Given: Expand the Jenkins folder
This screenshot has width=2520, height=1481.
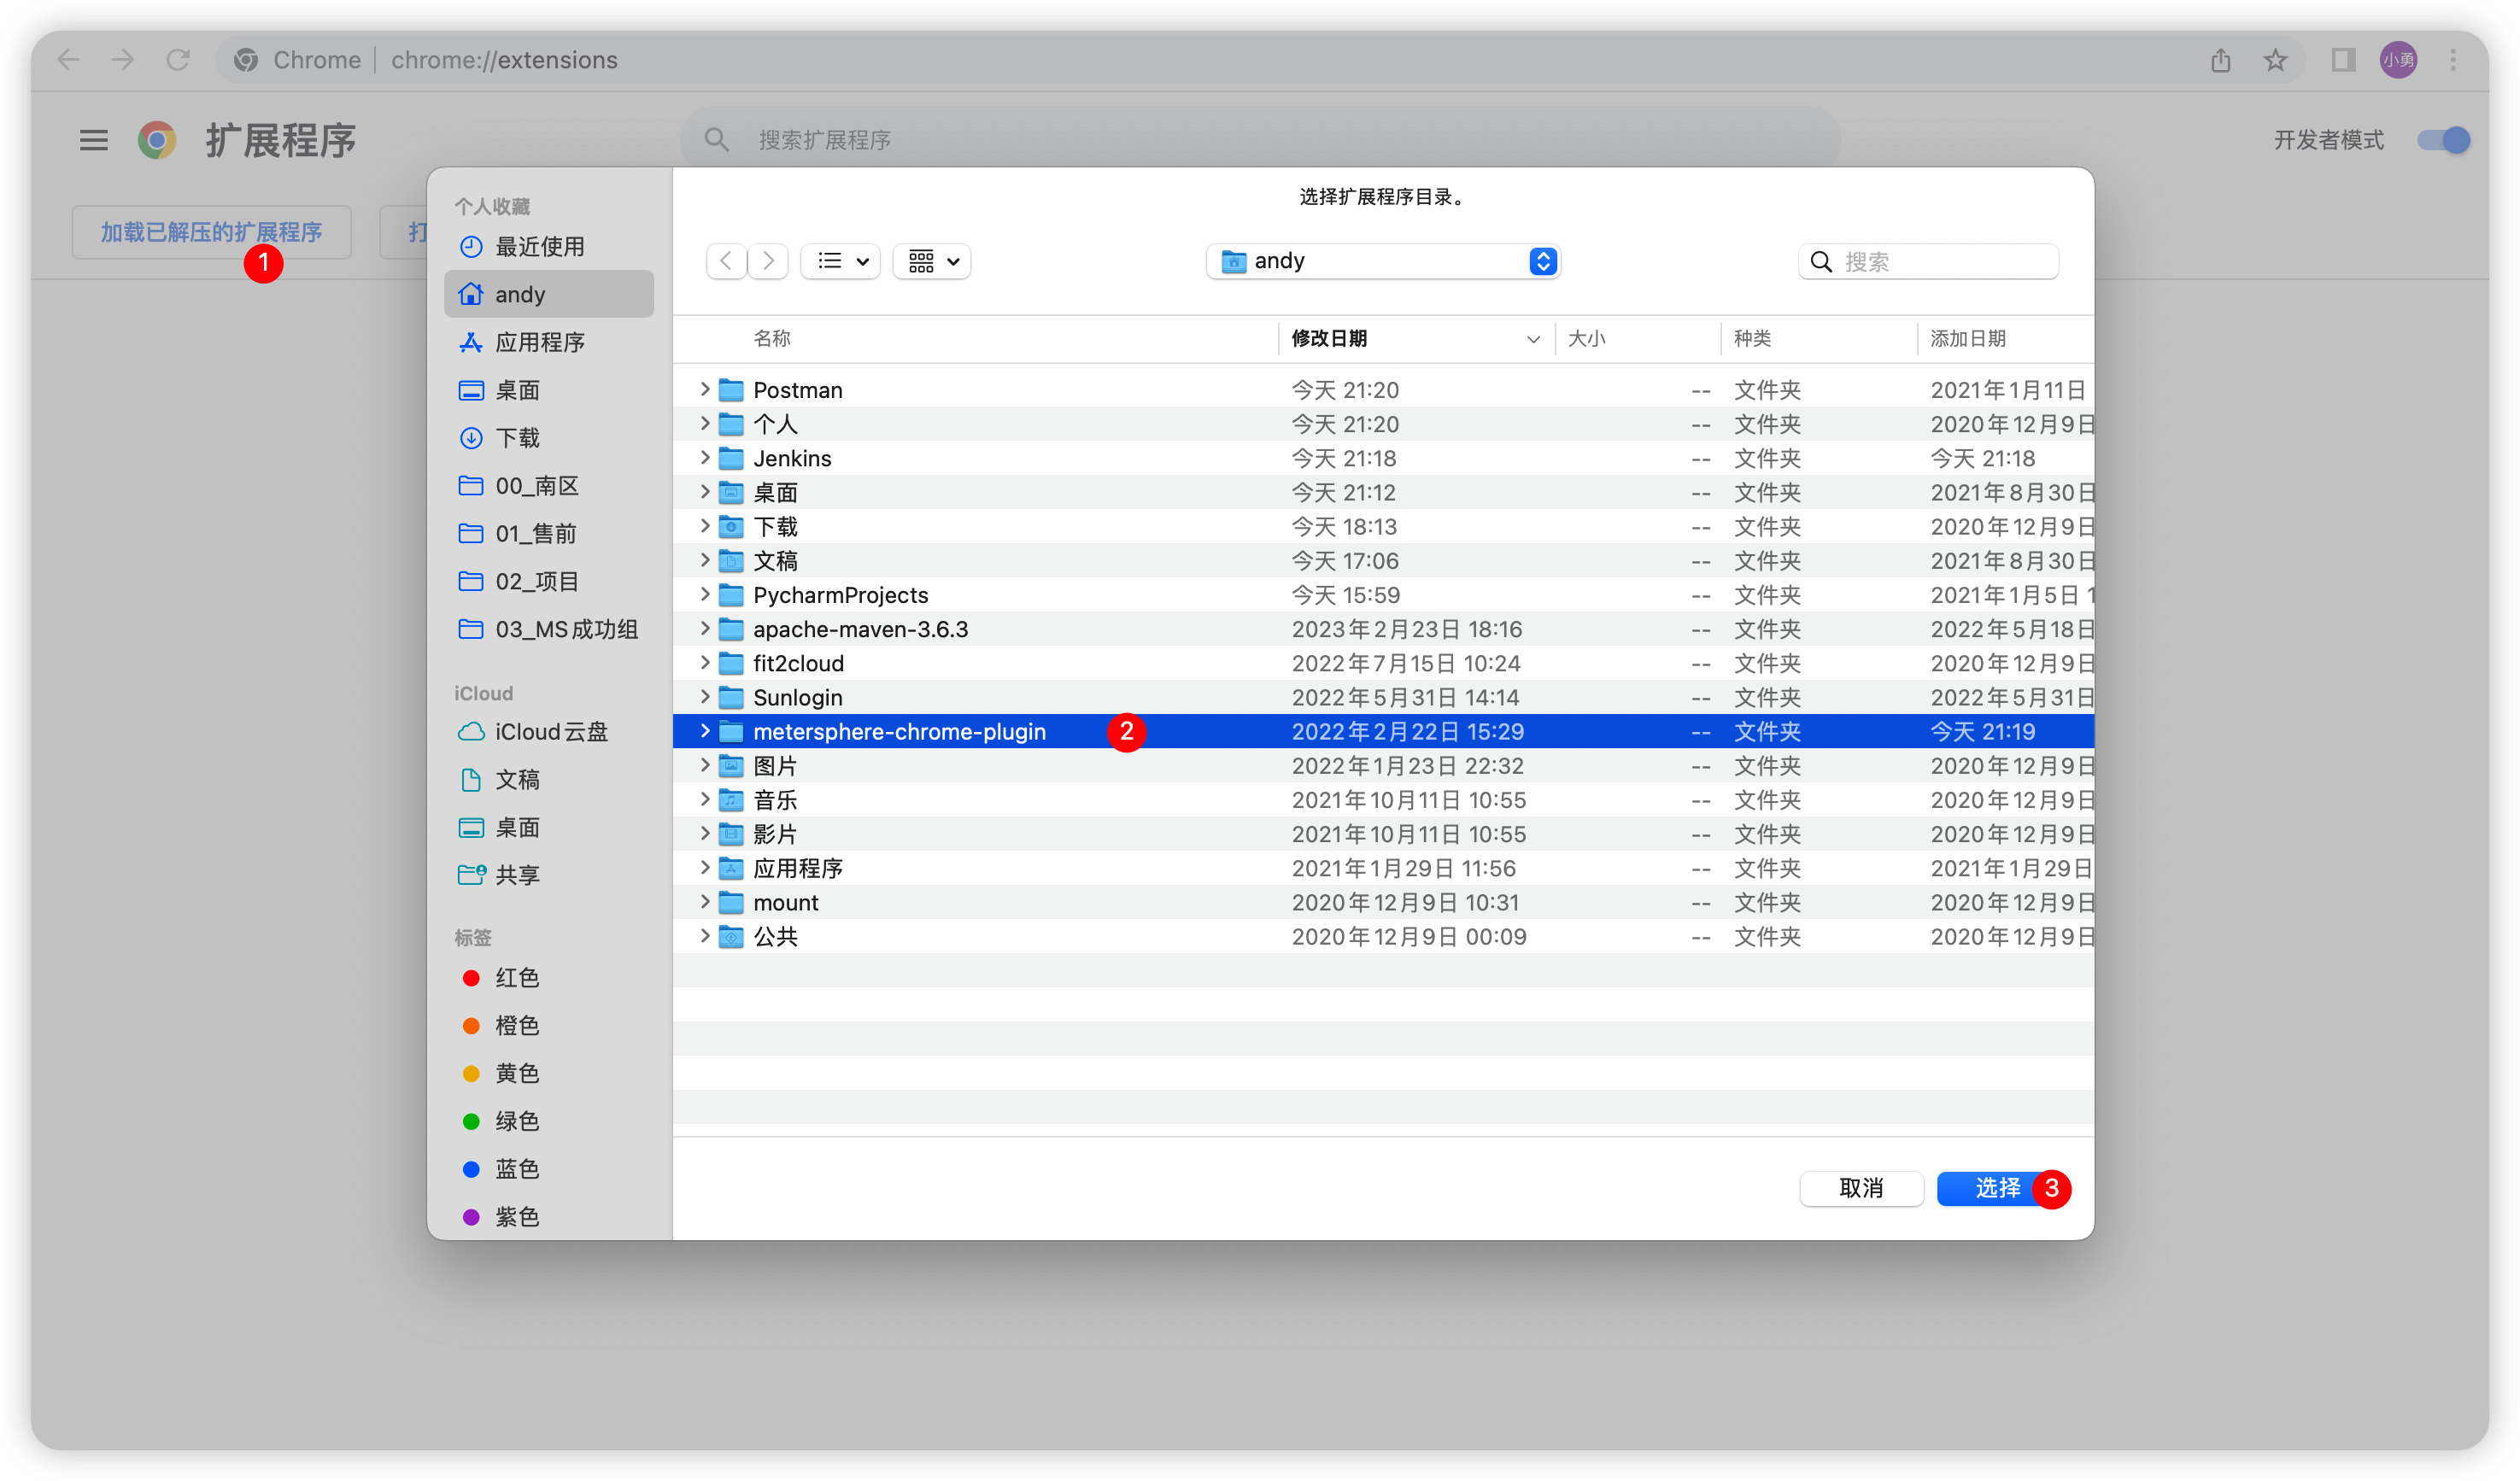Looking at the screenshot, I should [x=705, y=458].
